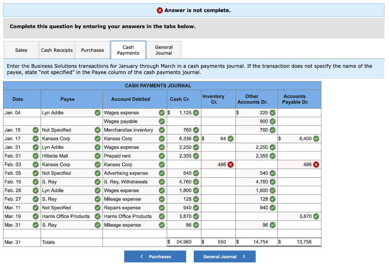Image resolution: width=389 pixels, height=270 pixels.
Task: Click green check beside Prepaid rent account
Action: click(x=162, y=156)
